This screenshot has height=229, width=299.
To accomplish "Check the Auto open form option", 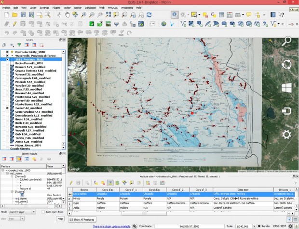I will [x=43, y=212].
